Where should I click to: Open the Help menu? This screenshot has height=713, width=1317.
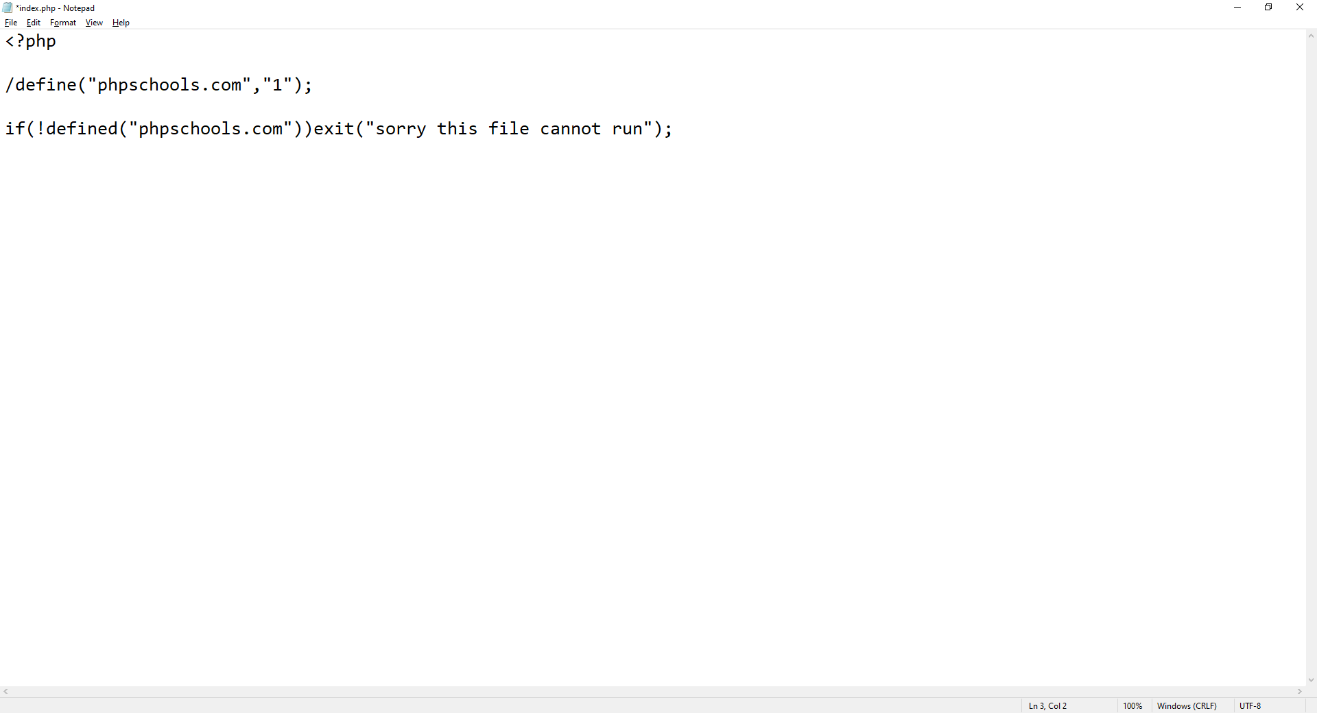(x=121, y=22)
